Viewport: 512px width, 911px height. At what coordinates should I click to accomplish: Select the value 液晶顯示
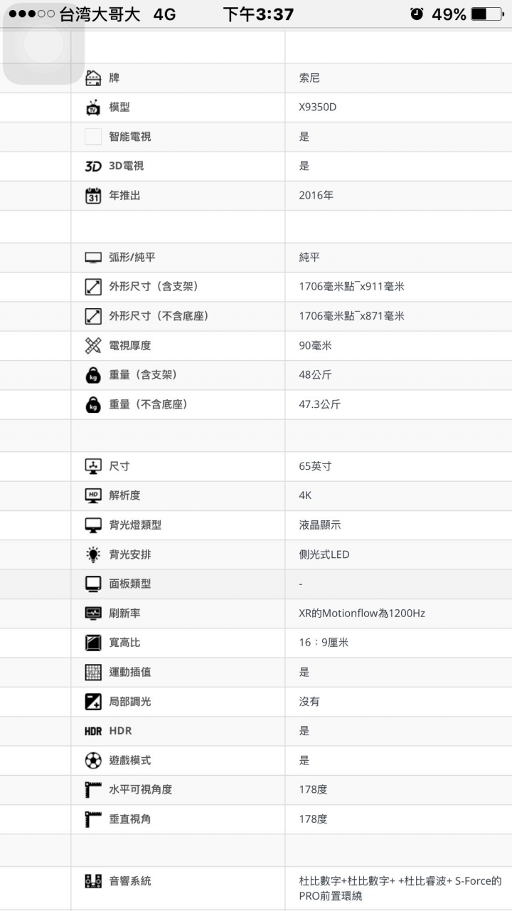coord(320,525)
